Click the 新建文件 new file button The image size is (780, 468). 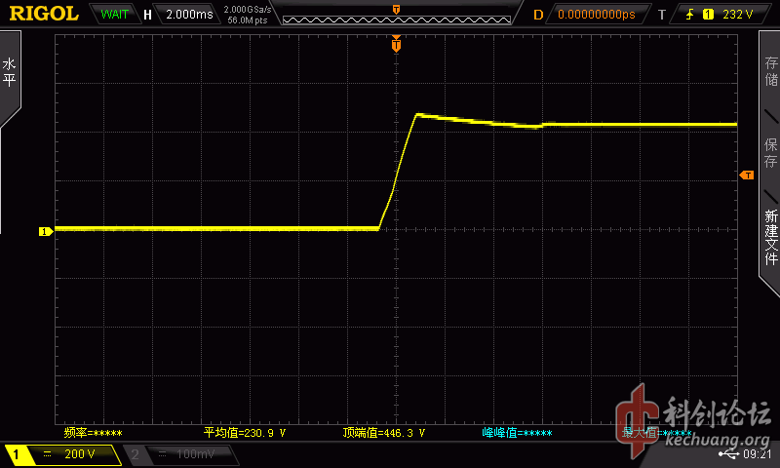point(770,237)
